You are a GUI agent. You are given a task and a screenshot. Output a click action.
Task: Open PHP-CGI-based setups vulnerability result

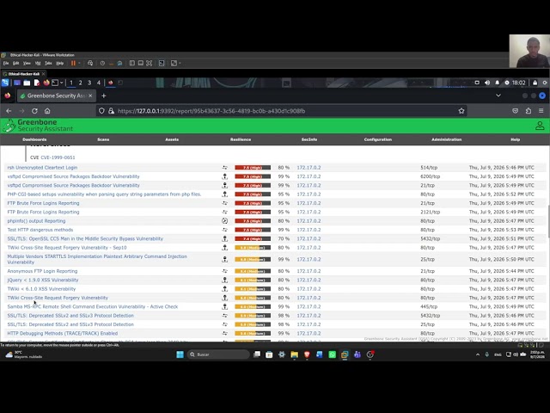(105, 194)
